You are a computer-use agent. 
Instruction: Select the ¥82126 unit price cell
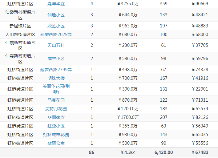click(x=200, y=117)
